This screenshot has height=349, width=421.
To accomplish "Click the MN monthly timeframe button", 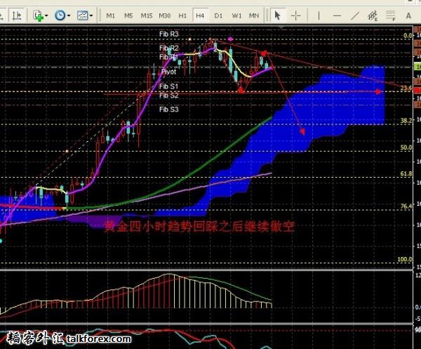I will [x=254, y=15].
